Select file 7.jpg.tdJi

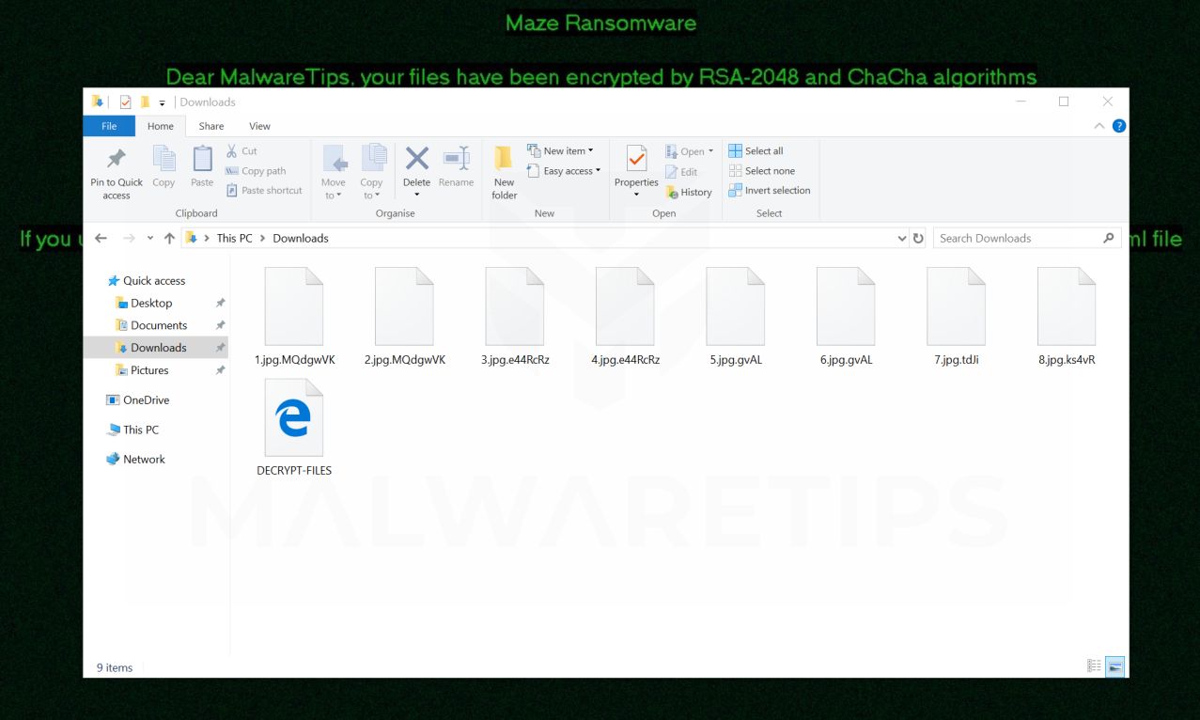click(957, 317)
